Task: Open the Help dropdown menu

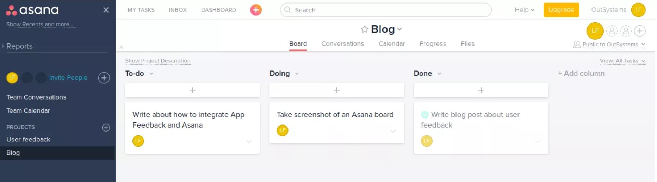Action: [x=525, y=10]
